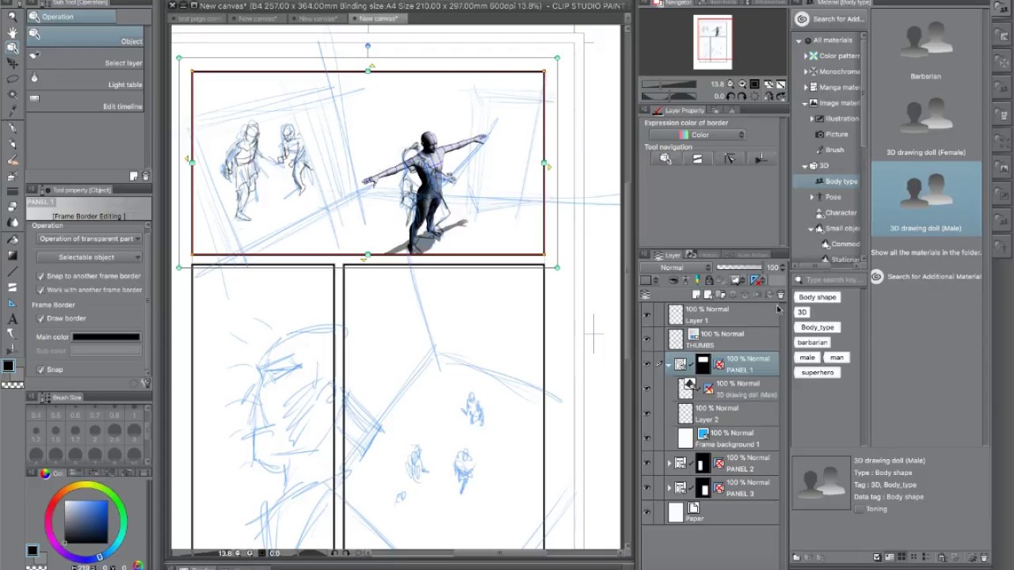The height and width of the screenshot is (570, 1014).
Task: Click the layer opacity slider
Action: [739, 268]
